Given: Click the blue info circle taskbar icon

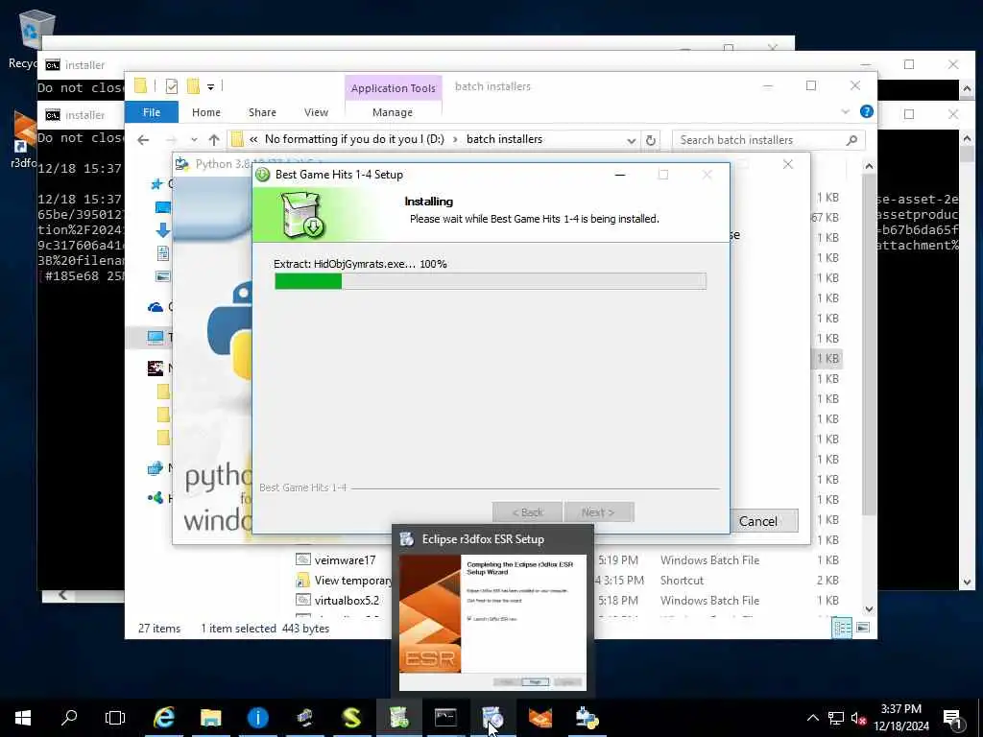Looking at the screenshot, I should point(257,718).
